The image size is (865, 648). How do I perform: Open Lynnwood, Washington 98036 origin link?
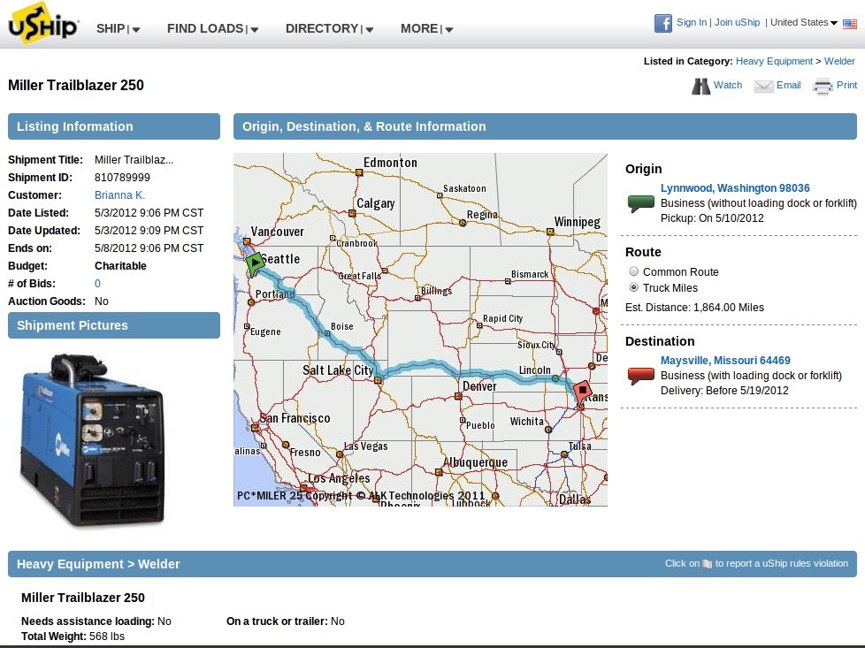(735, 188)
